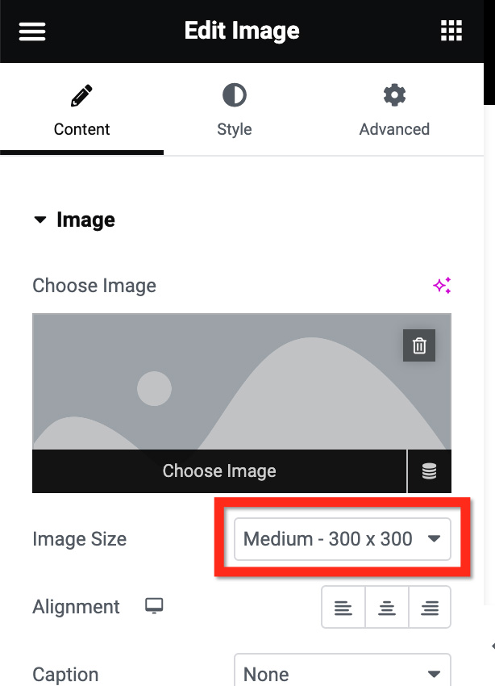Screen dimensions: 495x686
Task: Click the pencil icon above Content
Action: point(81,94)
